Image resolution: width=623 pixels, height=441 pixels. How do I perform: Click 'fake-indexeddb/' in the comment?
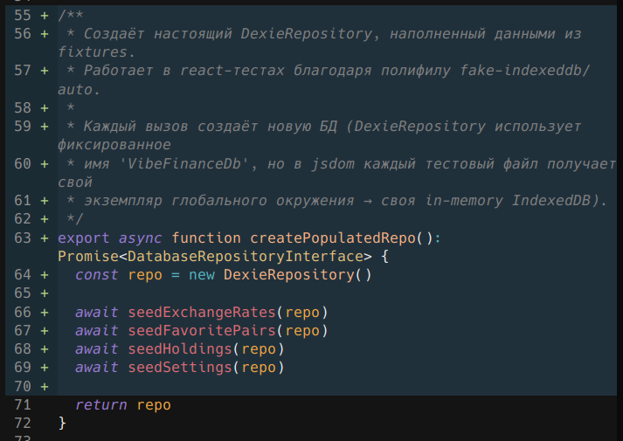pyautogui.click(x=525, y=71)
